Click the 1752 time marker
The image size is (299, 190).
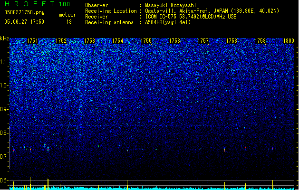point(61,41)
